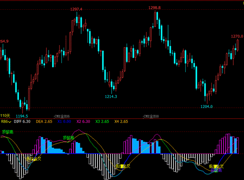Click the 1297.4 peak price label
This screenshot has height=180, width=244.
[76, 9]
